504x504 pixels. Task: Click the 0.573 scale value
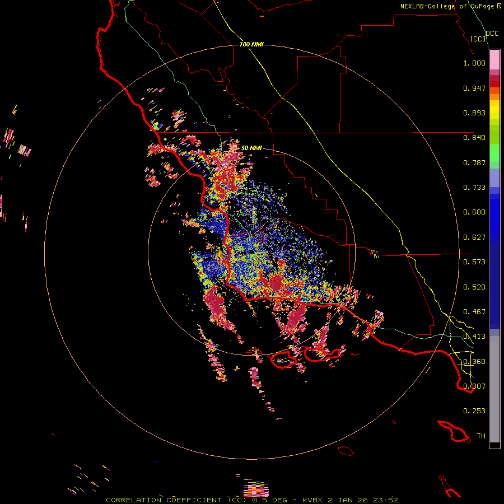474,262
